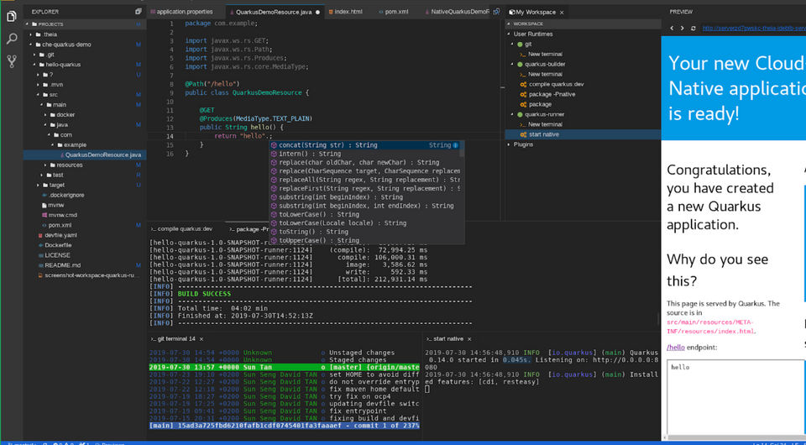806x445 pixels.
Task: Collapse the PROJECTS section
Action: coord(27,24)
